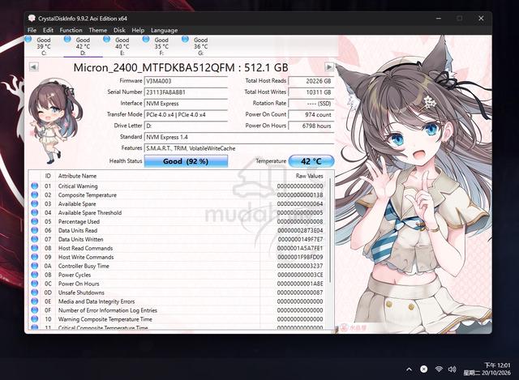Click the status icon for Host Read Commands
519x380 pixels.
[34, 248]
